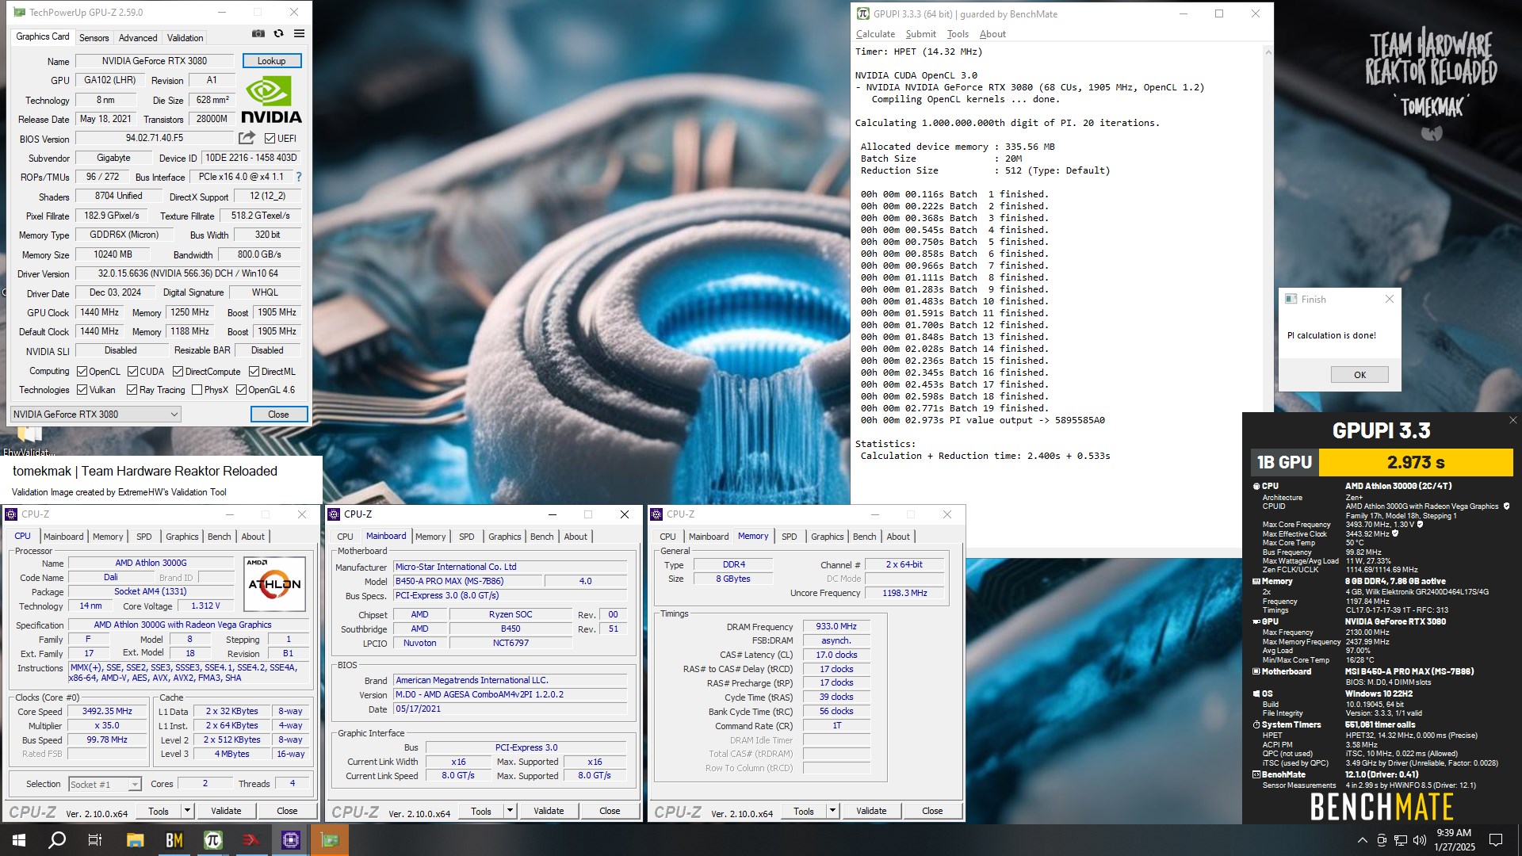This screenshot has width=1522, height=856.
Task: Switch to GPU-Z taskbar icon
Action: pyautogui.click(x=329, y=840)
